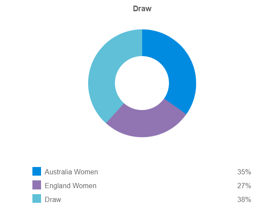The width and height of the screenshot is (280, 208).
Task: Click empty space in Australia Women legend row
Action: pyautogui.click(x=168, y=172)
